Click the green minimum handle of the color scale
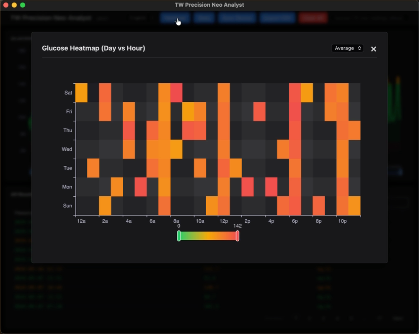Screen dimensions: 419x334 pos(179,236)
